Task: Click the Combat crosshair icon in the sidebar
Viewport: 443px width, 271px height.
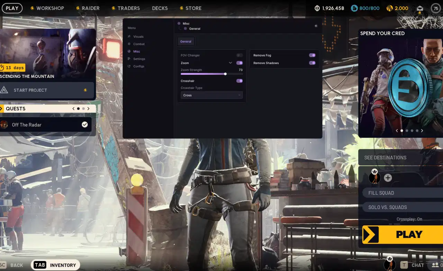Action: coord(129,44)
